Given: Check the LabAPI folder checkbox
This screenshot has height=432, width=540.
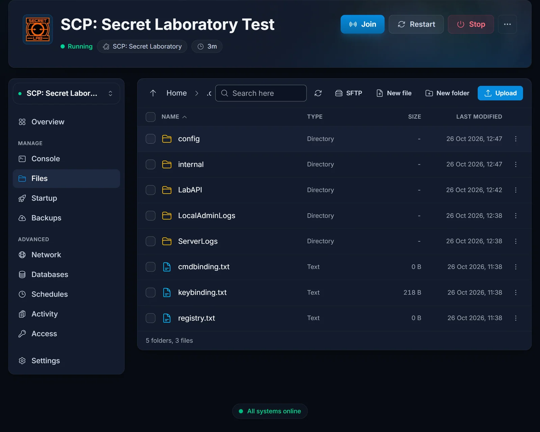Looking at the screenshot, I should coord(151,190).
